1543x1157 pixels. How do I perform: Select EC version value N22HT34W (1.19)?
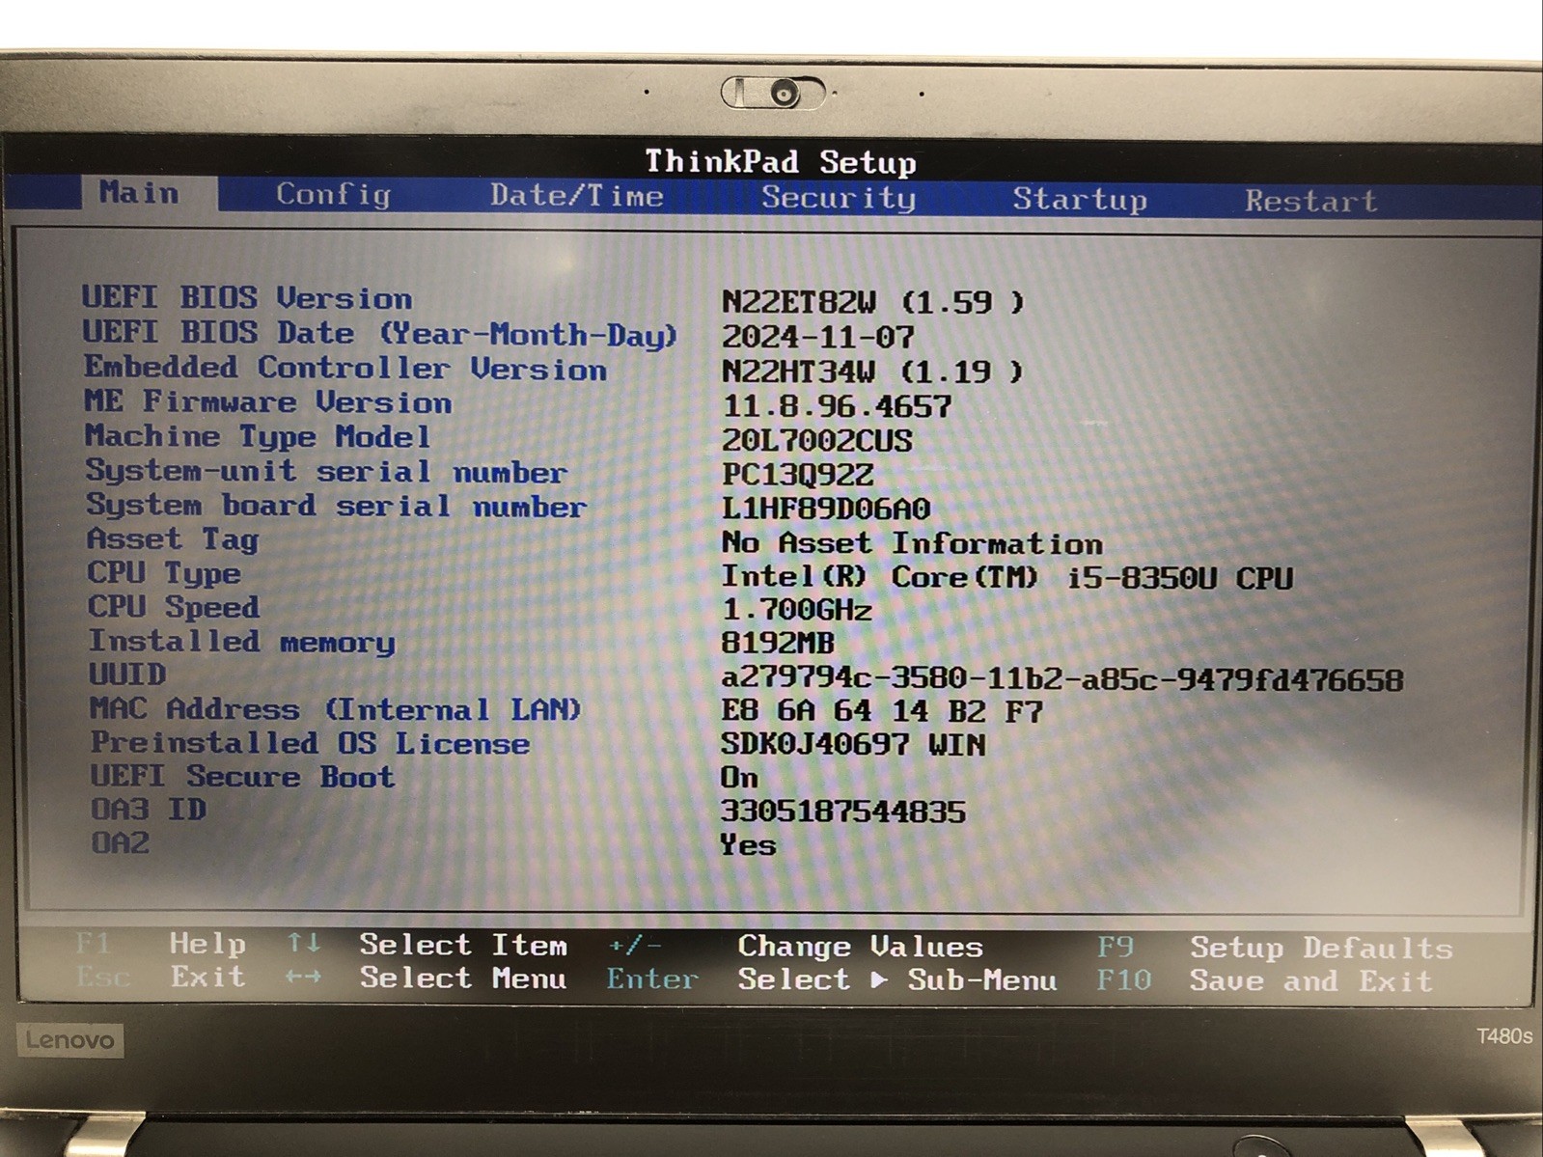[872, 372]
